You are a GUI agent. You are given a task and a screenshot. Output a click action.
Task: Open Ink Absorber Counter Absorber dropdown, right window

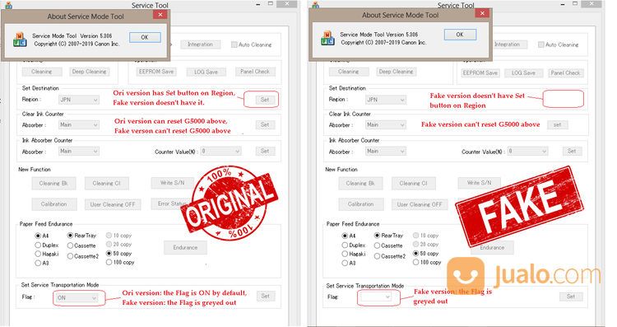tap(386, 152)
